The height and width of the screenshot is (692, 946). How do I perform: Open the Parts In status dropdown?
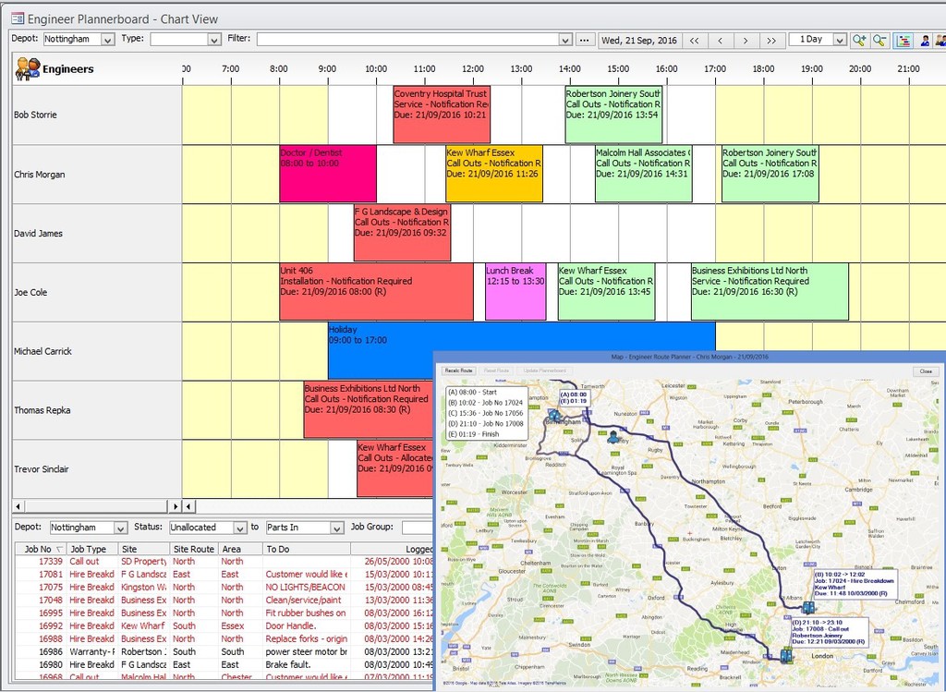click(x=337, y=528)
